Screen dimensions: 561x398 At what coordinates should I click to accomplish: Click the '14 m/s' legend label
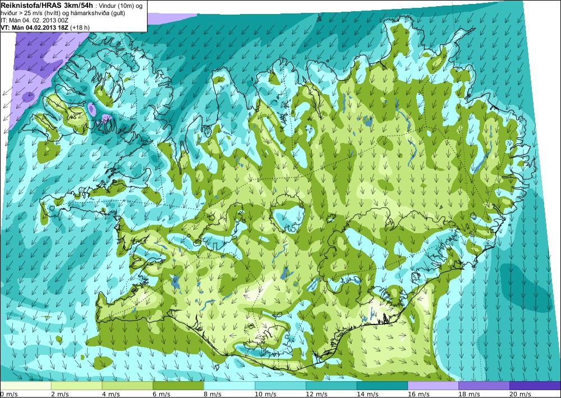pos(367,394)
